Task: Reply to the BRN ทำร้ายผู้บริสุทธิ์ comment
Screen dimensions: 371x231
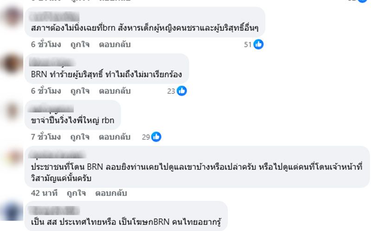Action: (115, 91)
